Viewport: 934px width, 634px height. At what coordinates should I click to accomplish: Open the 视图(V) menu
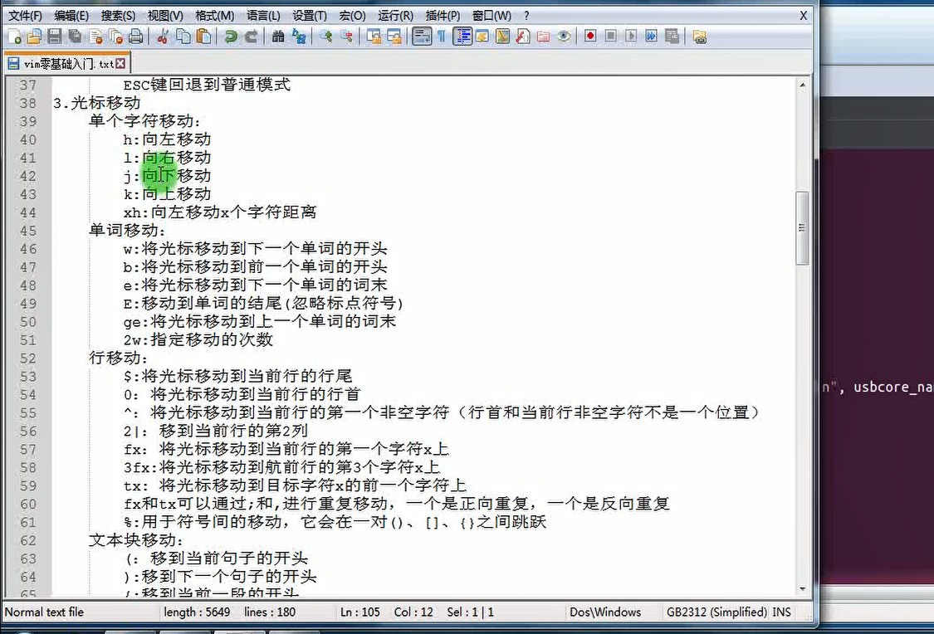pyautogui.click(x=165, y=16)
